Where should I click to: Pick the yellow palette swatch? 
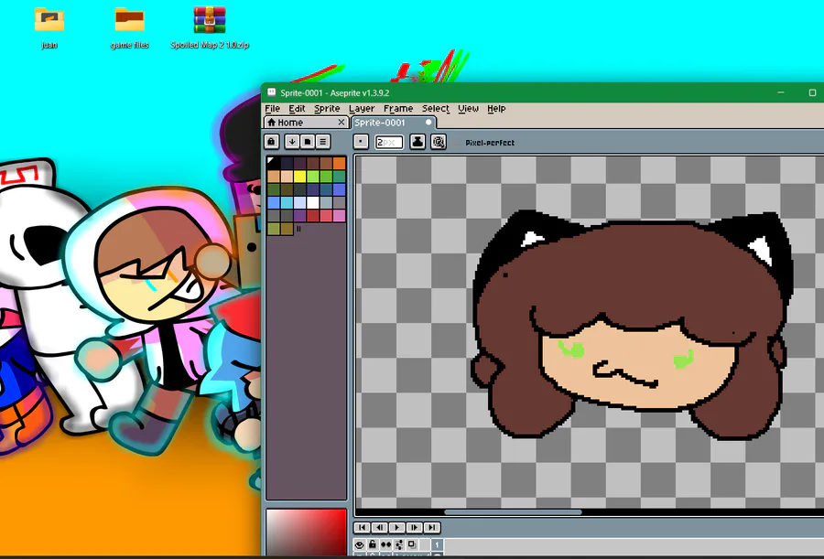[x=299, y=176]
